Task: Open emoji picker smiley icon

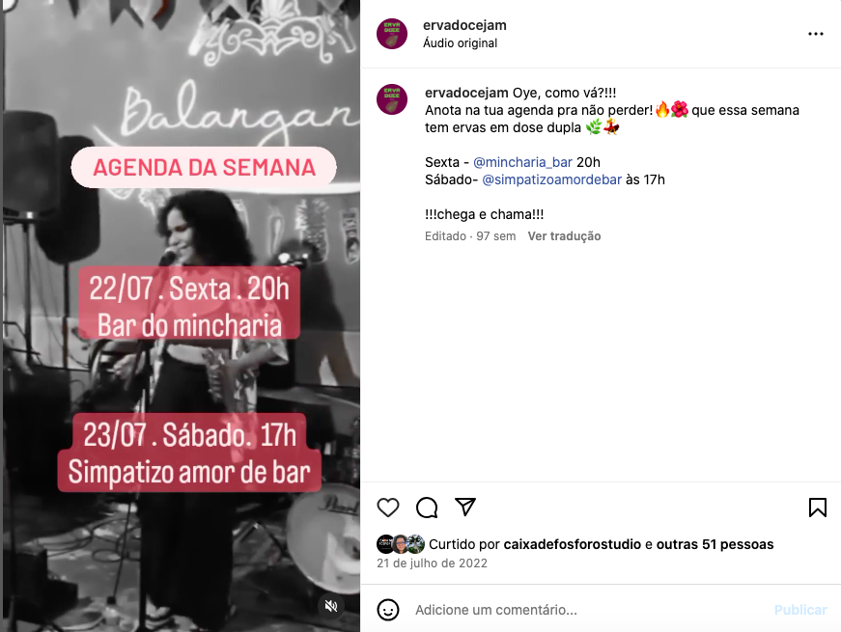Action: [388, 610]
